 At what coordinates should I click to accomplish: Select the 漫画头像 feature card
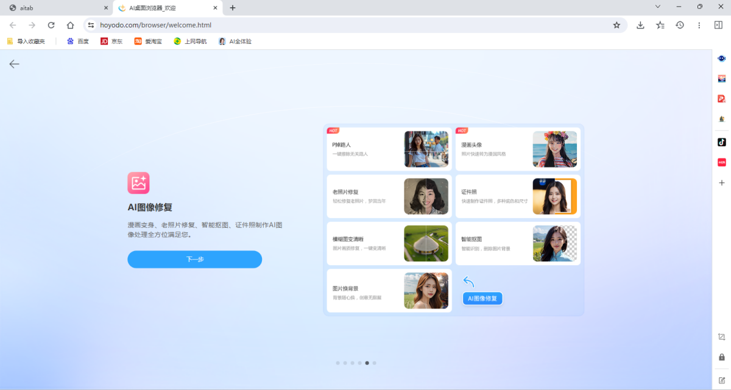pos(518,149)
